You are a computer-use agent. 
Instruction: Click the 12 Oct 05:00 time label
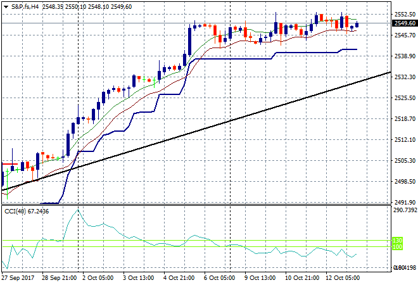pos(343,278)
